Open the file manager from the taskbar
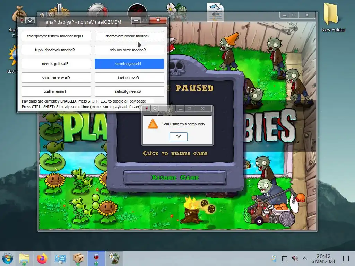Screen dimensions: 355x266 [x=24, y=258]
